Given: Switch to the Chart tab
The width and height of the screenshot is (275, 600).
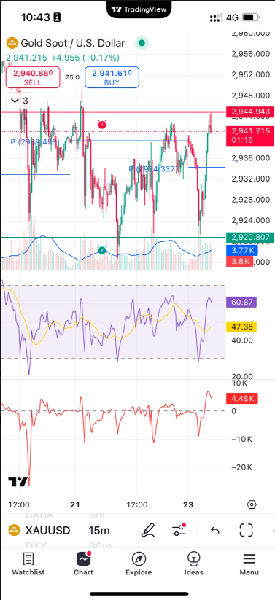Looking at the screenshot, I should click(83, 564).
